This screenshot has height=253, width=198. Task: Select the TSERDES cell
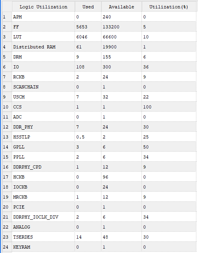(x=43, y=237)
